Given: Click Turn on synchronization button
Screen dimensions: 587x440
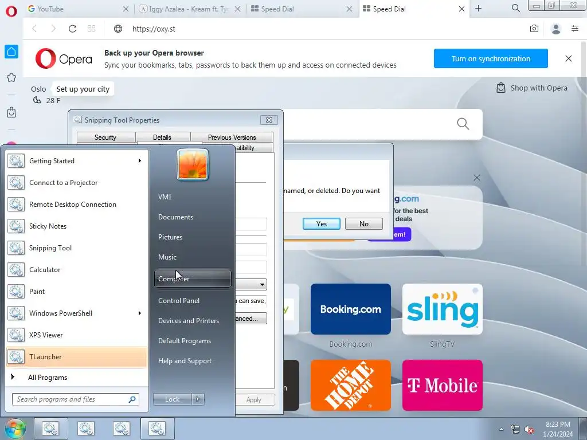Looking at the screenshot, I should pos(491,58).
